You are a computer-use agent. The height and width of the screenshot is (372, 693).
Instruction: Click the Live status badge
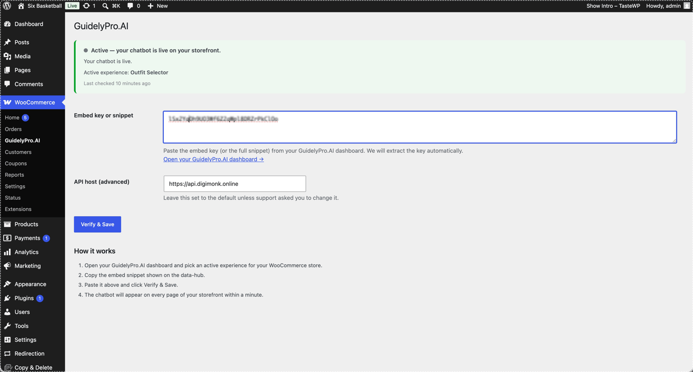pyautogui.click(x=72, y=6)
